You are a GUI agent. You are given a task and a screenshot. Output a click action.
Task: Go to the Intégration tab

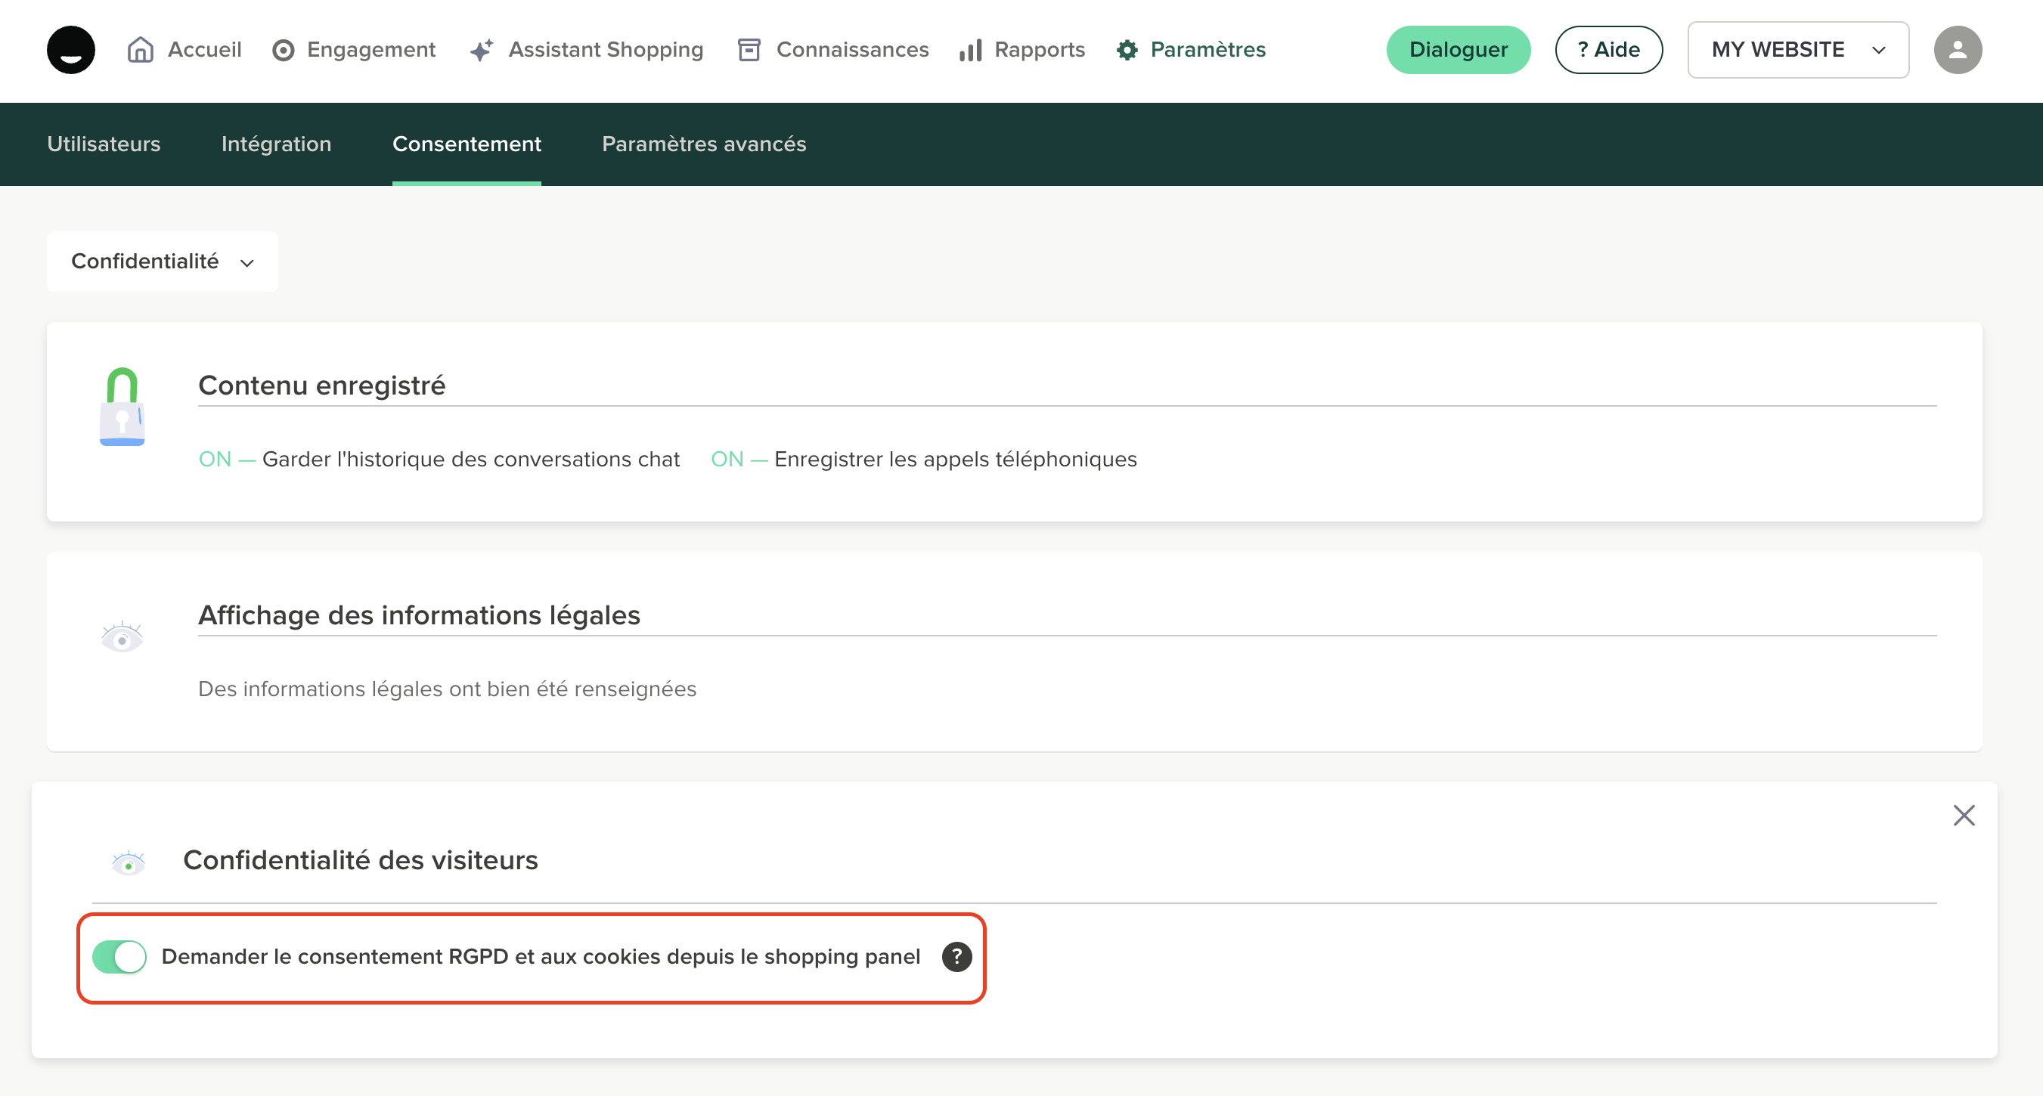(x=276, y=144)
